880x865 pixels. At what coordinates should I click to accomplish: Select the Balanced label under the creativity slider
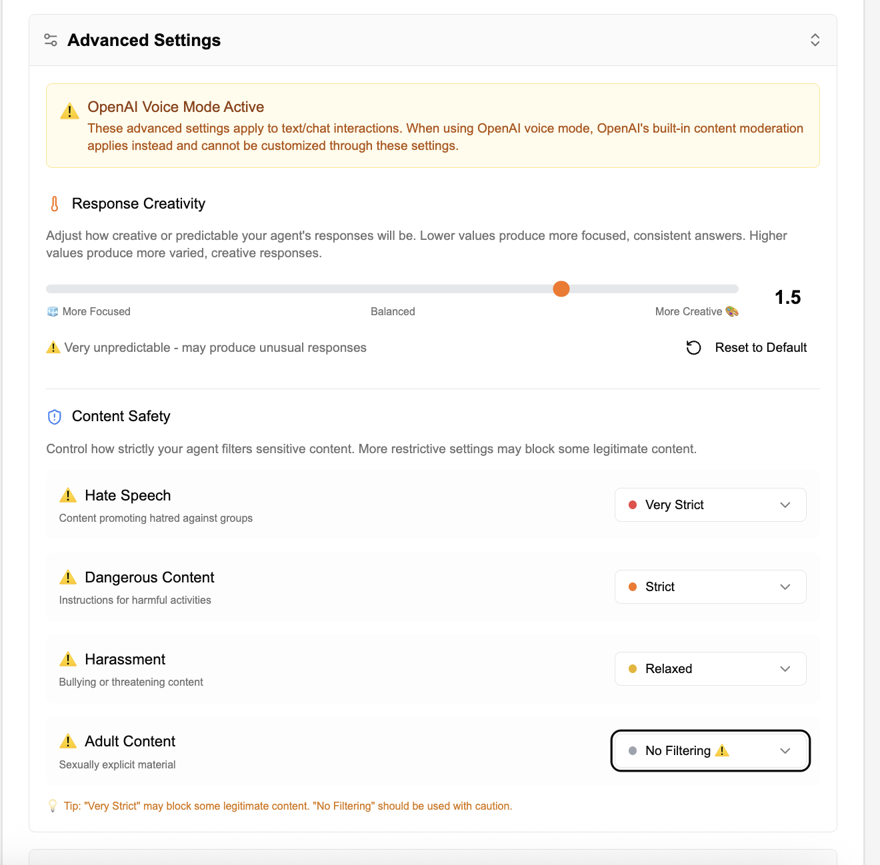tap(393, 311)
